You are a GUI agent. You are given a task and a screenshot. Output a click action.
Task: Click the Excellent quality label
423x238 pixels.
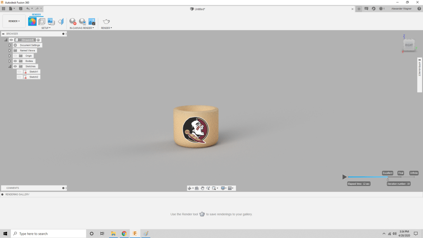(387, 173)
